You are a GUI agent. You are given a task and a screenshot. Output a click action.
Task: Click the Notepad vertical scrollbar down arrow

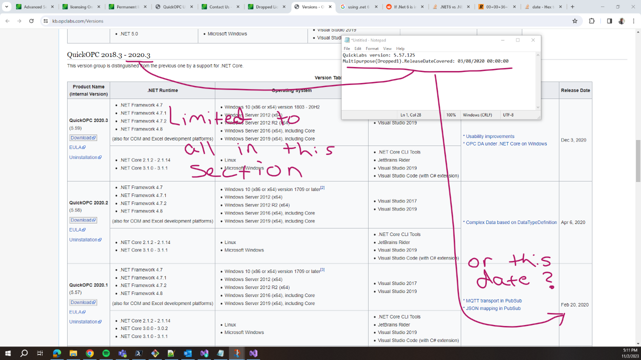pyautogui.click(x=538, y=107)
